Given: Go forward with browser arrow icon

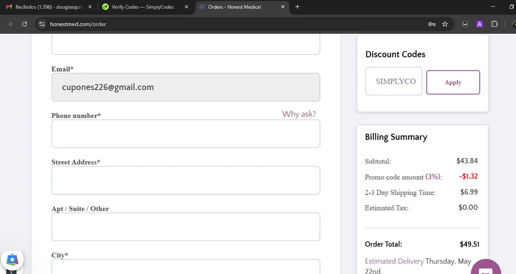Looking at the screenshot, I should pos(10,24).
